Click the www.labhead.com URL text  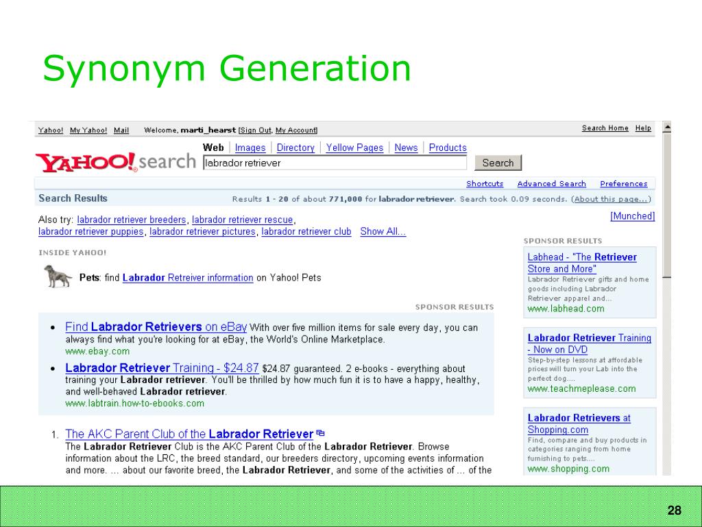coord(566,309)
